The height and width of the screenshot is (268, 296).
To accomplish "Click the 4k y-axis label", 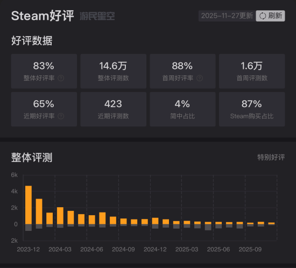I will pos(15,192).
